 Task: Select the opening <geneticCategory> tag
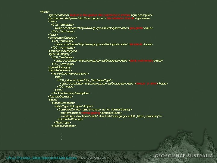[60, 54]
